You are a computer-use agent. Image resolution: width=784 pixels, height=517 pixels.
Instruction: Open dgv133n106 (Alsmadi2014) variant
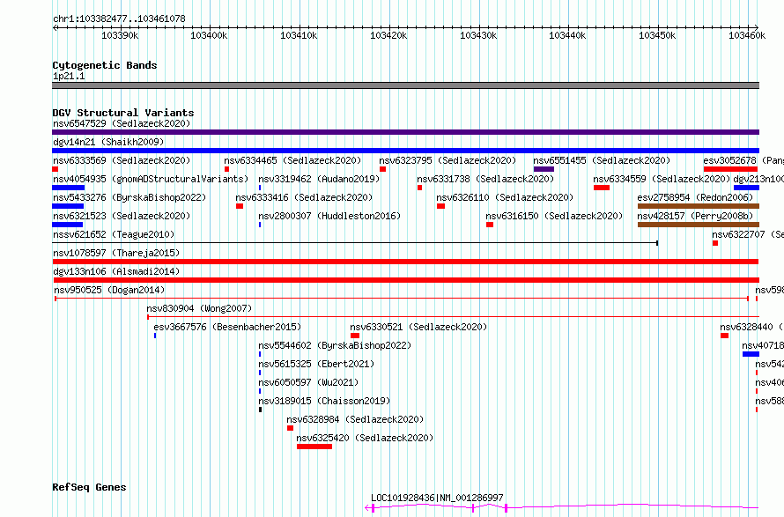coord(116,271)
